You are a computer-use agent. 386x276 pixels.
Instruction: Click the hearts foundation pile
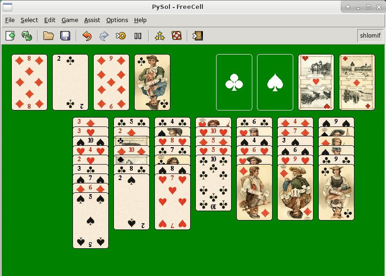coord(316,82)
